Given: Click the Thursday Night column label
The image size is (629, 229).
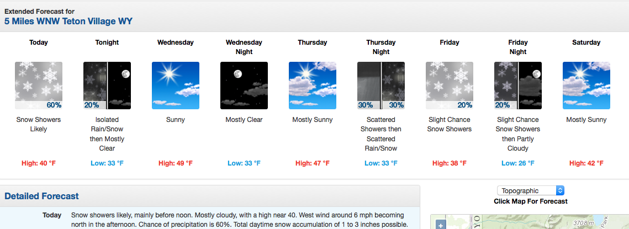Looking at the screenshot, I should 381,47.
